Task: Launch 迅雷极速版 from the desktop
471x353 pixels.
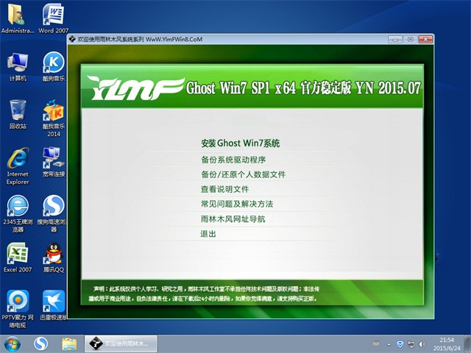Action: tap(53, 302)
